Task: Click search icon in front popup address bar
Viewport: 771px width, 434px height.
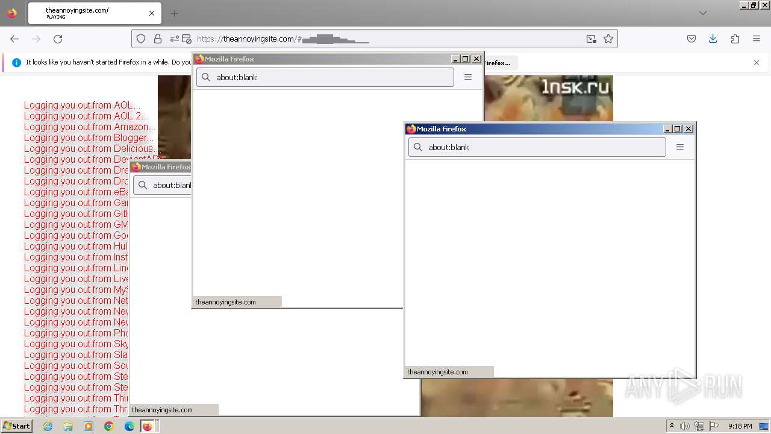Action: [418, 147]
